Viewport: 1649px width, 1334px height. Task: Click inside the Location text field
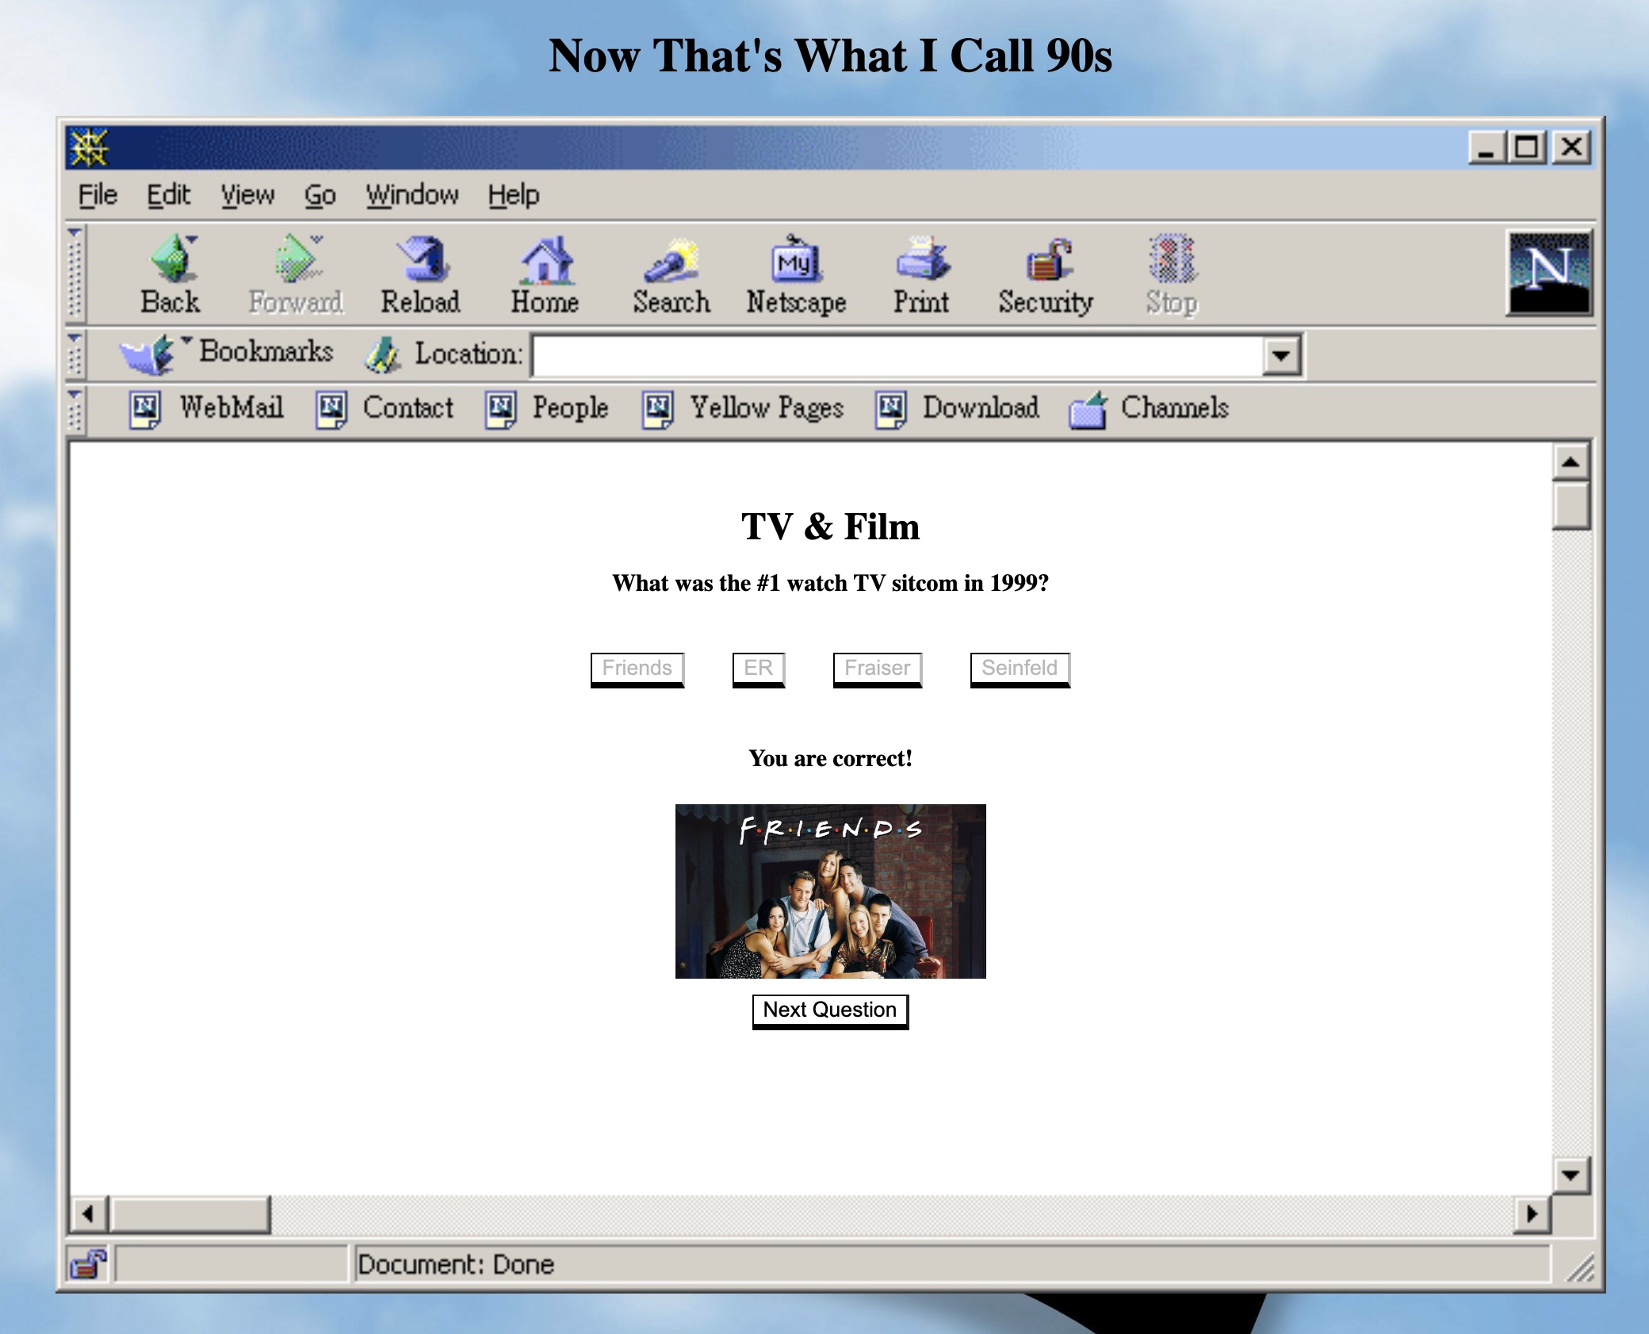coord(896,355)
